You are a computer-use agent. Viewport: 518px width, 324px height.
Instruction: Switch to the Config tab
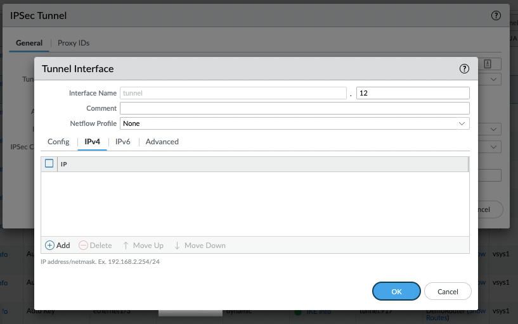[x=58, y=142]
